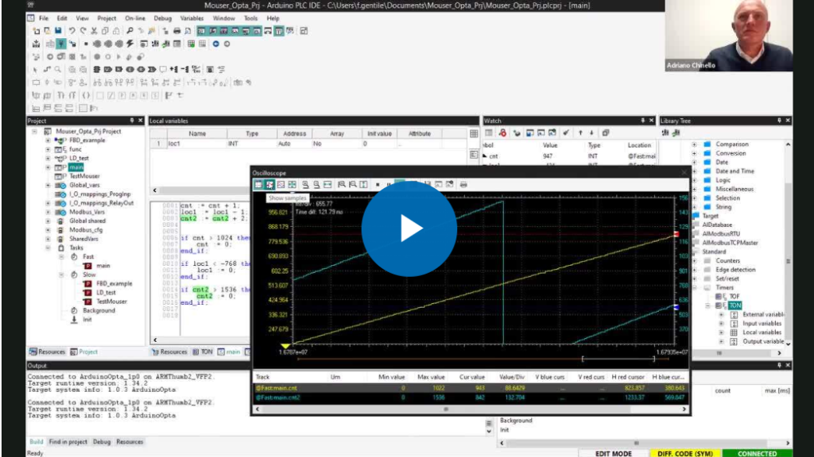This screenshot has height=457, width=814.
Task: Collapse the Tasks node in Project tree
Action: pos(48,248)
